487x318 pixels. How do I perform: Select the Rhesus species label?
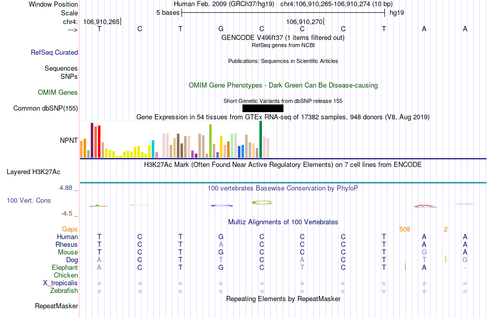tap(67, 244)
